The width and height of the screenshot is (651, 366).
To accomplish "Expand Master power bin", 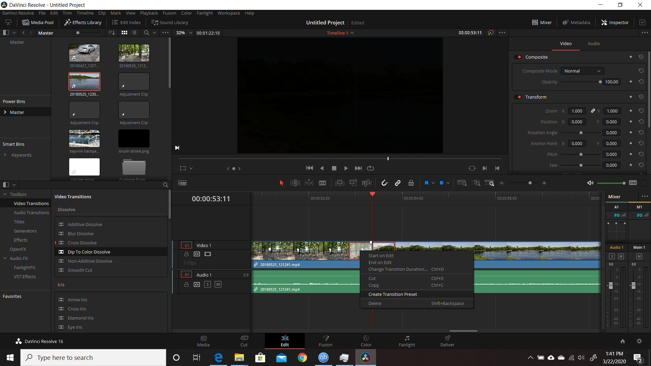I will tap(5, 112).
